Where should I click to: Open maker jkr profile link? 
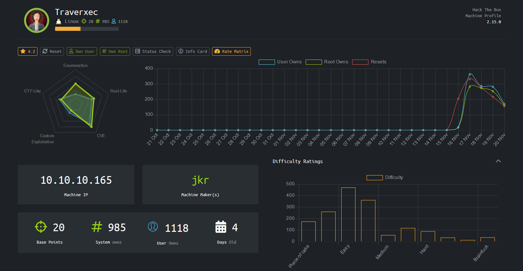click(x=200, y=180)
